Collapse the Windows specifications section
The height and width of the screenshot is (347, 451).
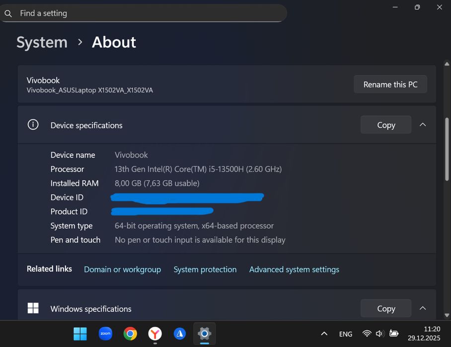click(x=423, y=308)
